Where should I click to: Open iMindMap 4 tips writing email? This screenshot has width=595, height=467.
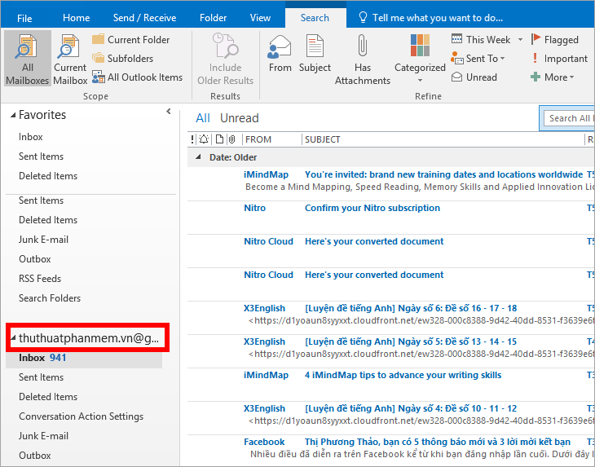coord(391,385)
